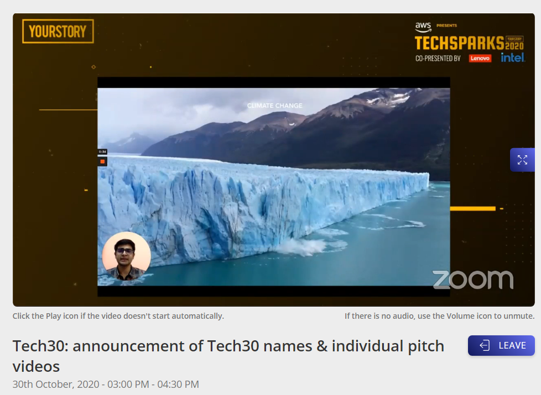Click the red Lenovo logo
541x395 pixels.
[x=480, y=58]
